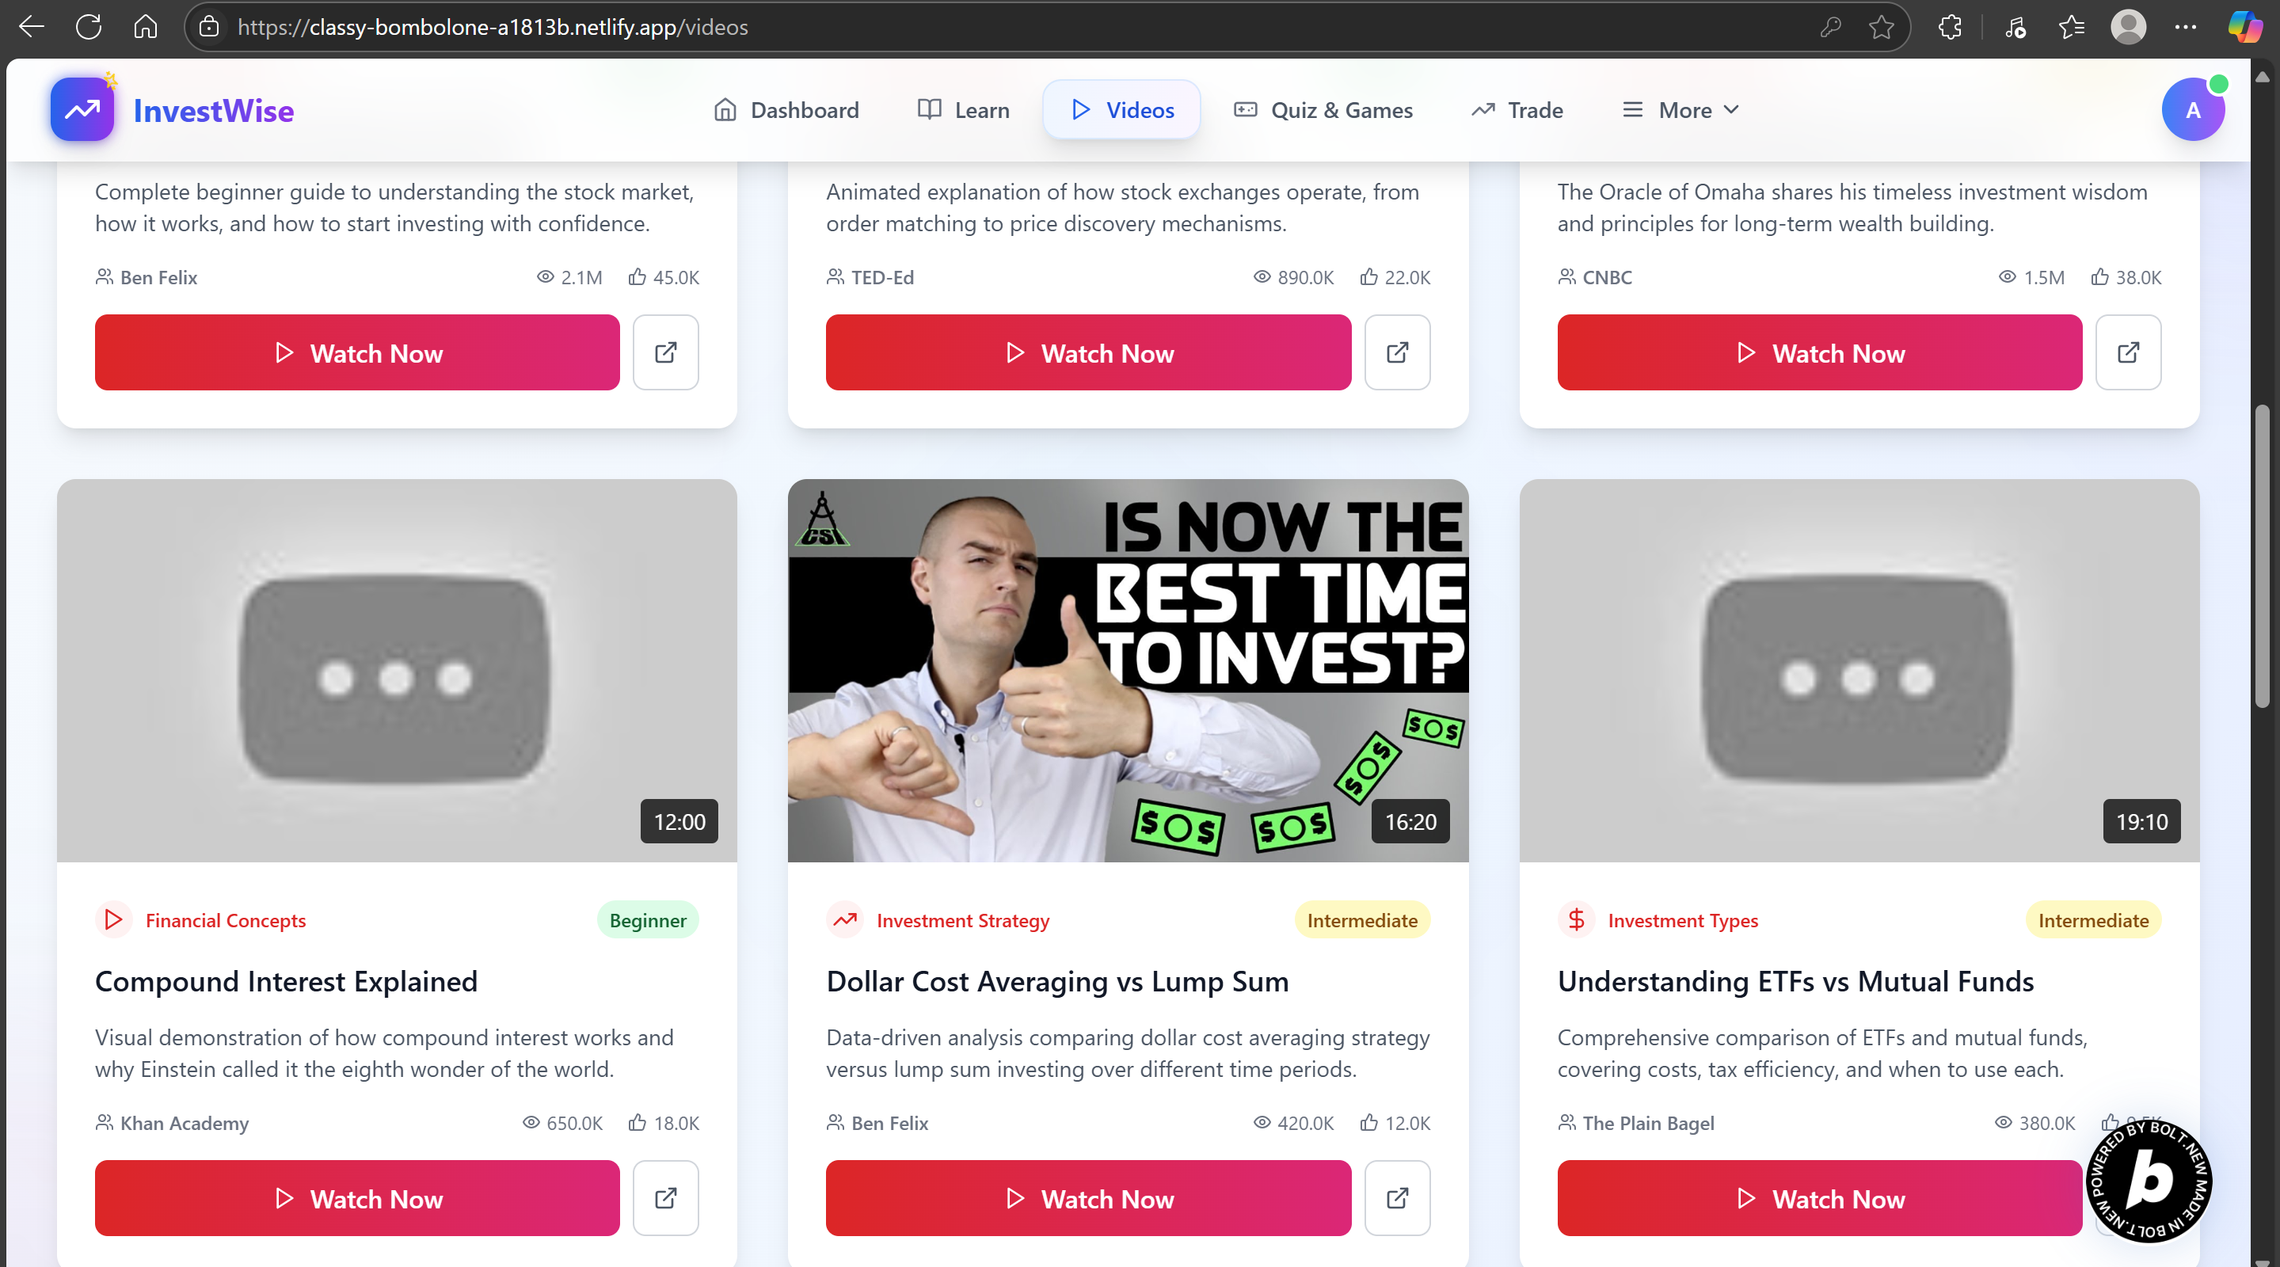
Task: Navigate to the Trade page
Action: coord(1516,110)
